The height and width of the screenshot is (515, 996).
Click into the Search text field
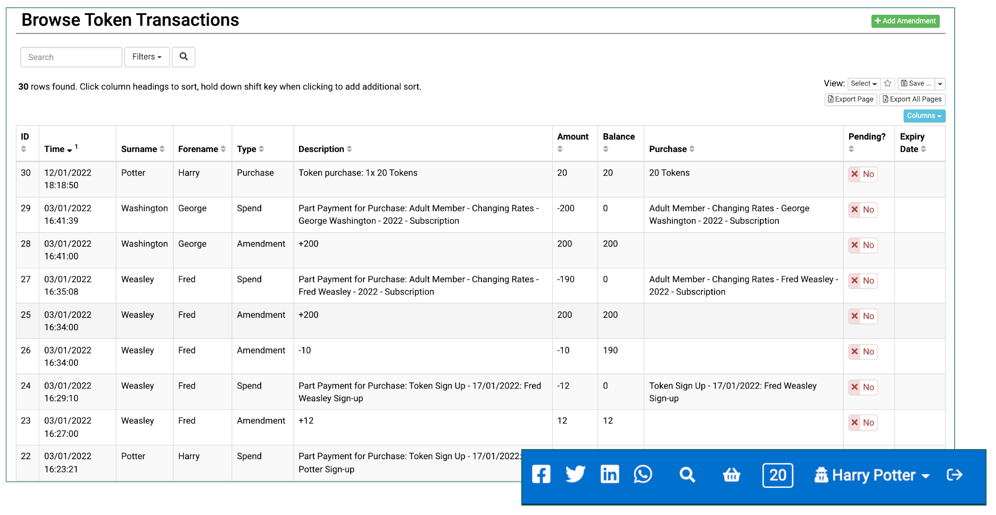tap(71, 57)
